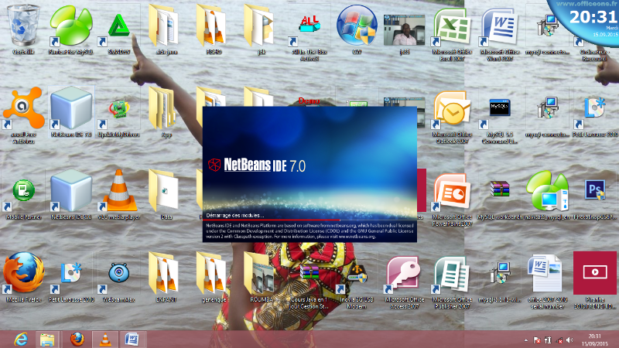Open the taskbar date and time
Image resolution: width=619 pixels, height=348 pixels.
[x=595, y=339]
